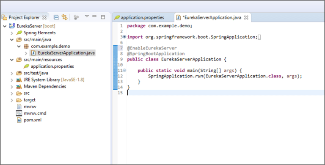Select Spring Elements in the tree
Image resolution: width=325 pixels, height=165 pixels.
coord(40,33)
